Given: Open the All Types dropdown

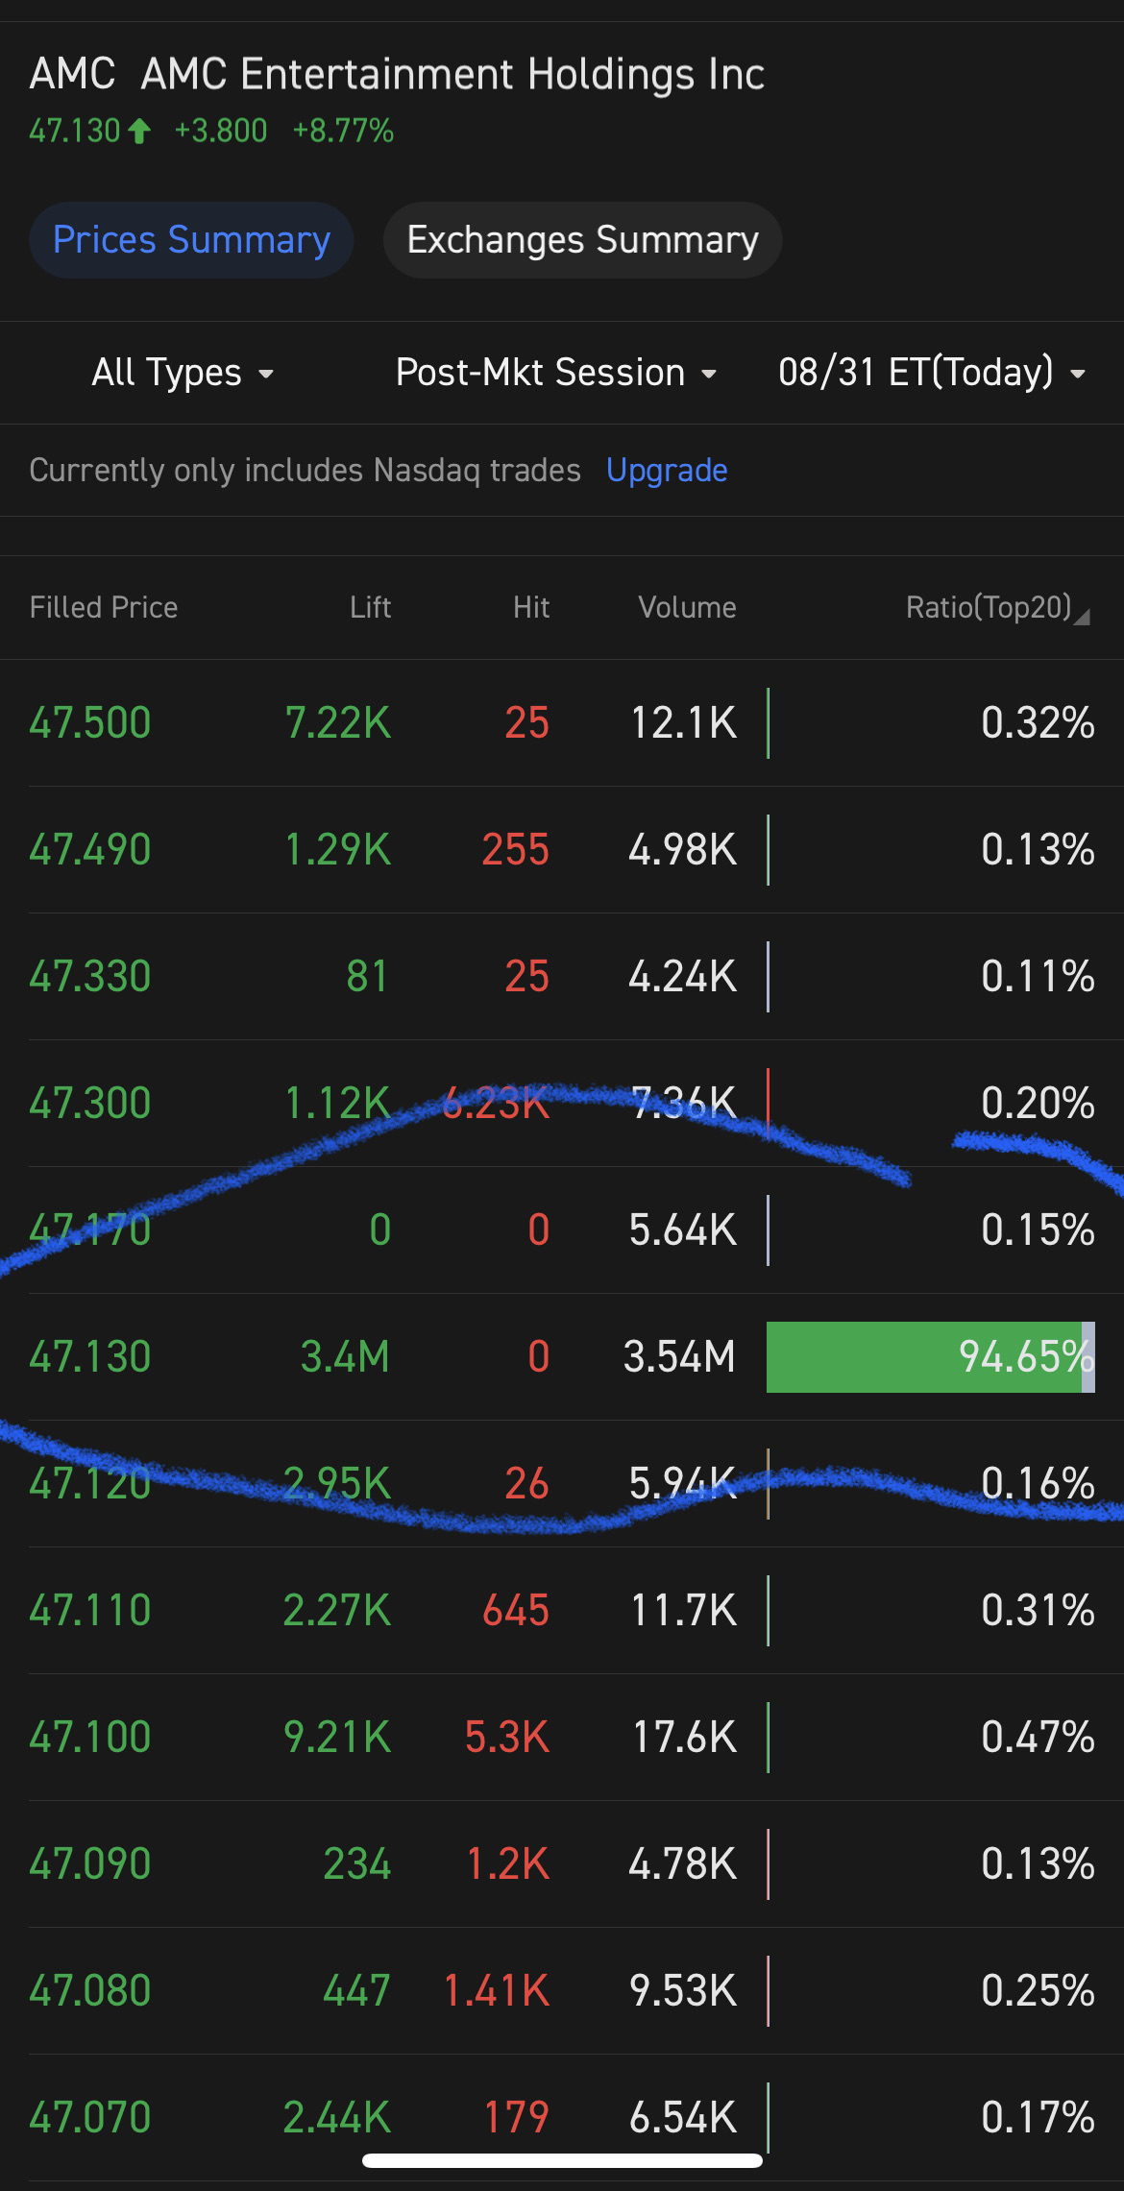Looking at the screenshot, I should tap(183, 373).
